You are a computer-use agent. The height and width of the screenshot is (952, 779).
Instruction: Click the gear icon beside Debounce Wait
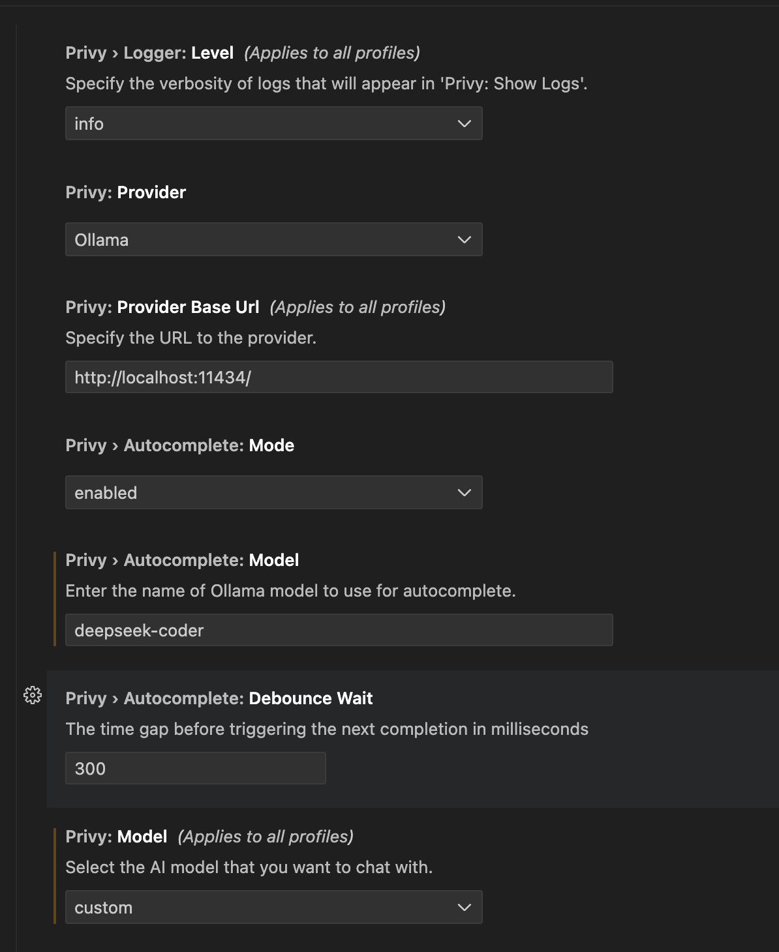33,695
